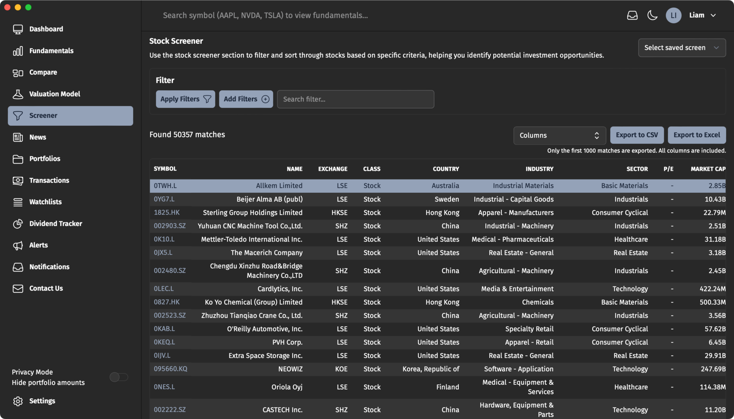Click the Search filter input field
Image resolution: width=734 pixels, height=419 pixels.
[x=356, y=99]
